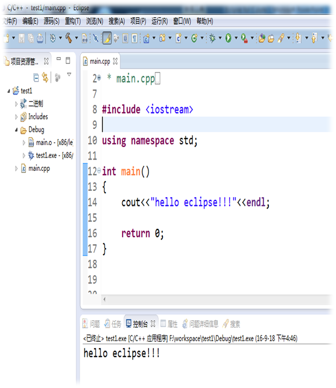Collapse the test1 project tree node
Screen dimensions: 336x388
(9, 91)
